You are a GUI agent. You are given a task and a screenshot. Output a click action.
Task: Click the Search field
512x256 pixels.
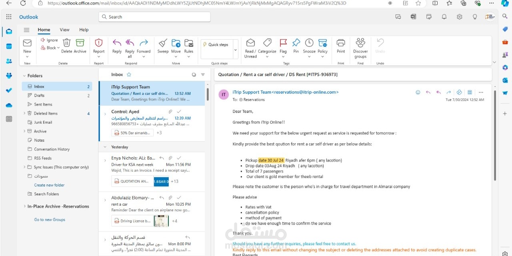coord(154,16)
